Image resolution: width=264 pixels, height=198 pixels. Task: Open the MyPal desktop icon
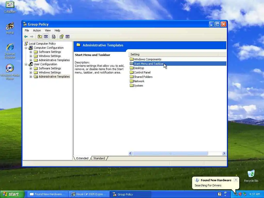point(10,28)
